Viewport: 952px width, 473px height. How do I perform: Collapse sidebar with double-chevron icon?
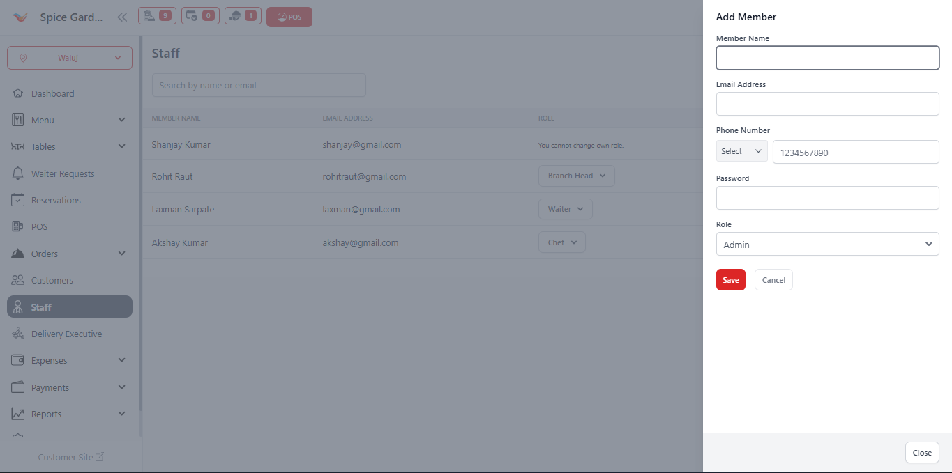tap(122, 17)
